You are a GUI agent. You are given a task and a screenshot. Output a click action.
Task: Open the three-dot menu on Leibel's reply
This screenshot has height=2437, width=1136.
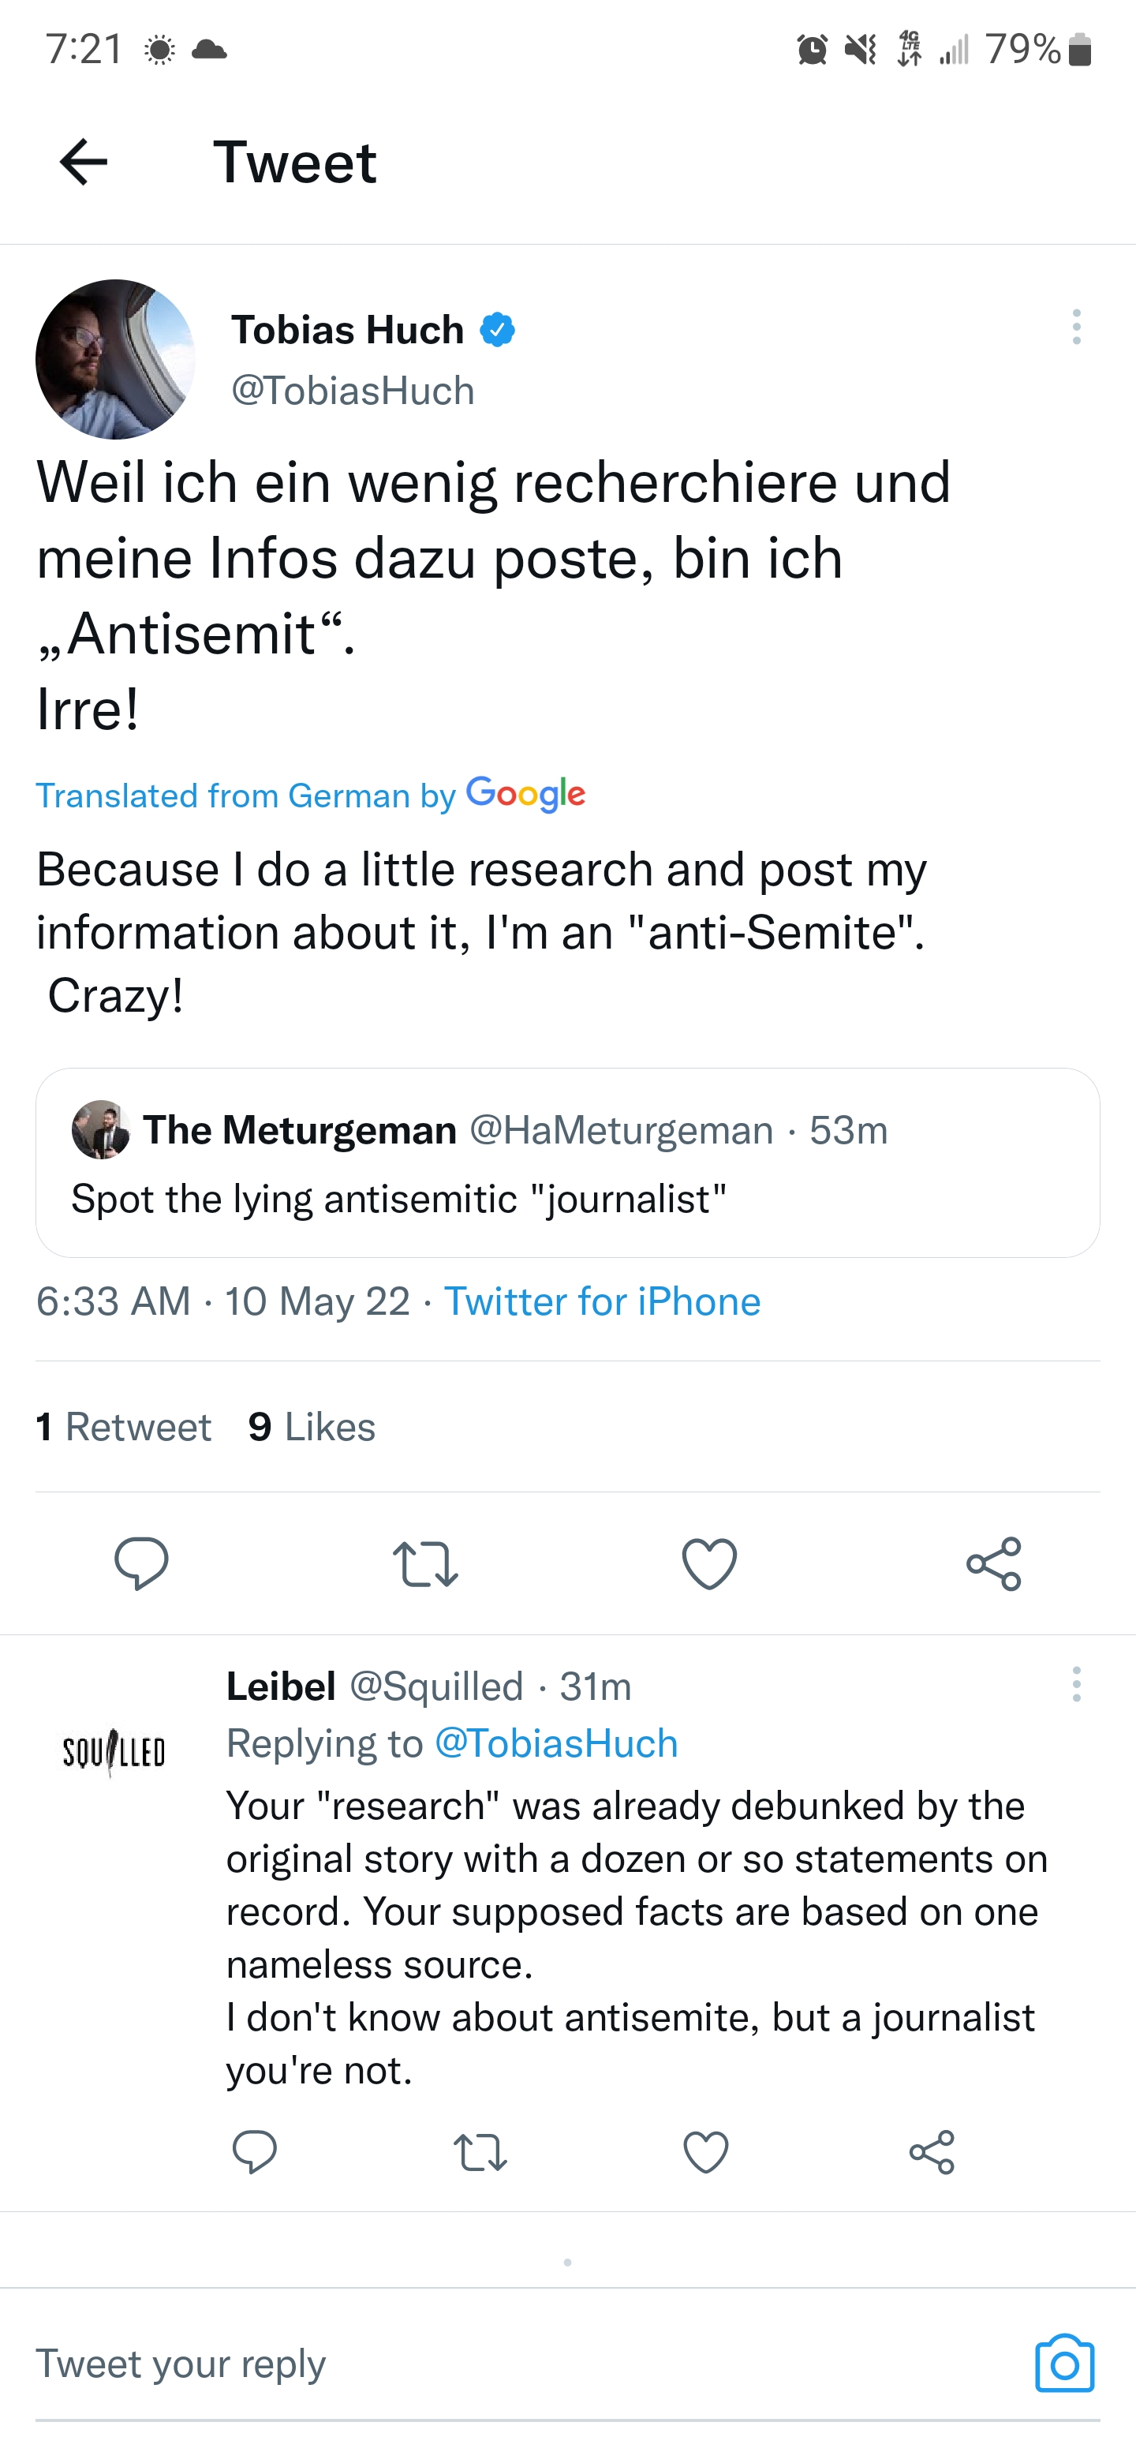point(1075,1685)
